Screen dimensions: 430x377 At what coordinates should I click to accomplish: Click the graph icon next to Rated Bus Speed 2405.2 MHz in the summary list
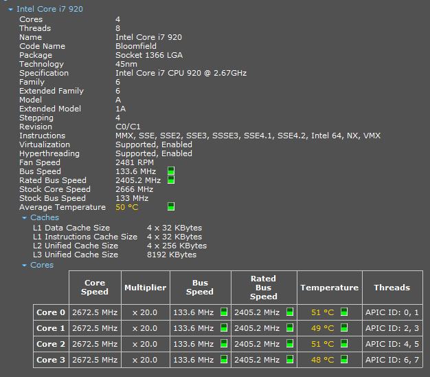(171, 180)
